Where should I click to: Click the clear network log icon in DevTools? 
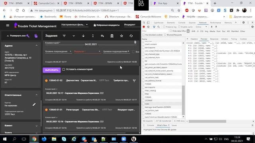point(148,27)
